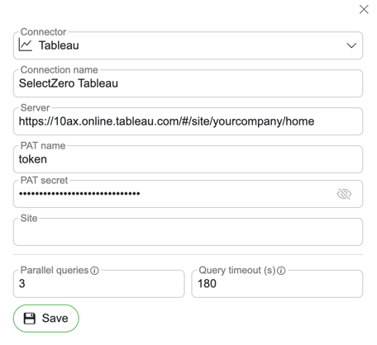Click the Connector dropdown chevron arrow

[x=351, y=45]
